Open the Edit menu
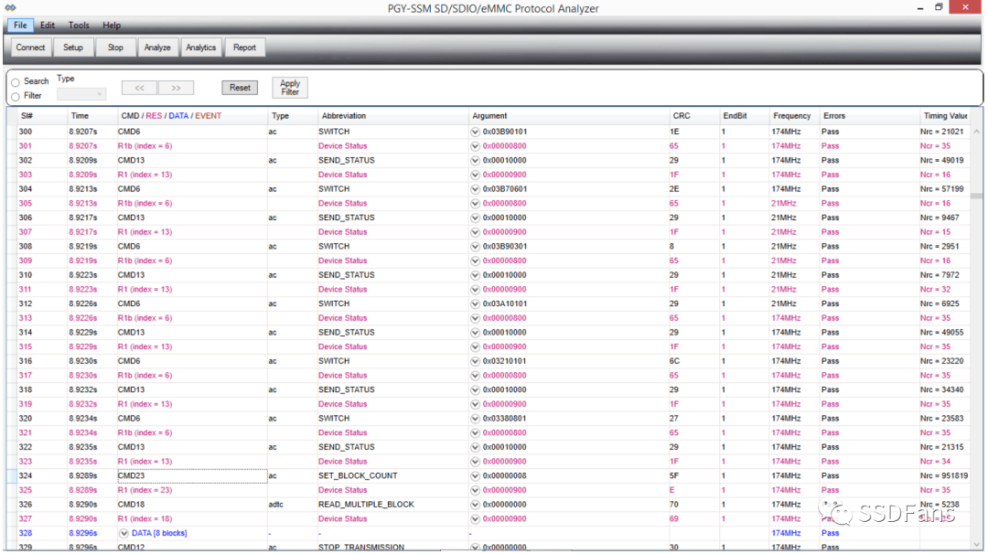Image resolution: width=988 pixels, height=554 pixels. pyautogui.click(x=48, y=26)
